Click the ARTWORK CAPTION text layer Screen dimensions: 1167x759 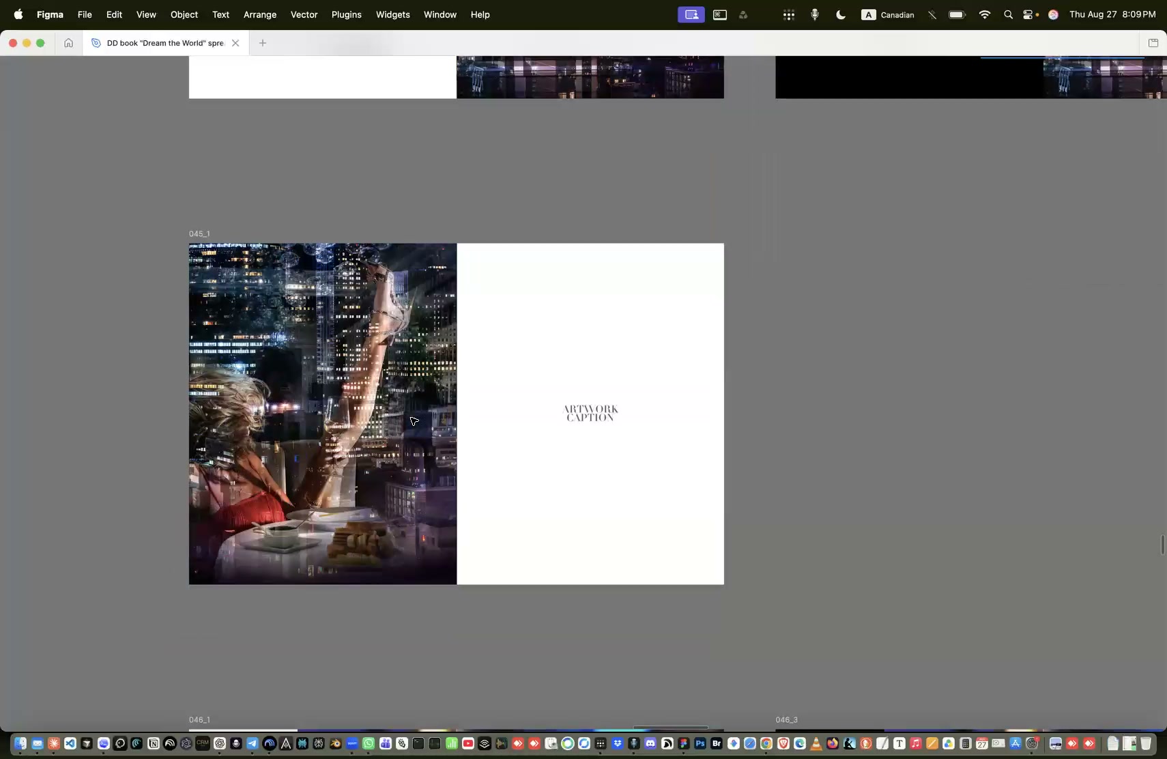591,413
